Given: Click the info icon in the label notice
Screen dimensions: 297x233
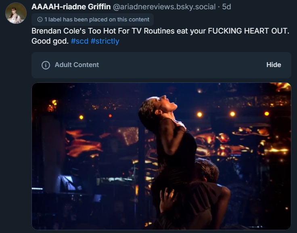Looking at the screenshot, I should click(x=40, y=19).
